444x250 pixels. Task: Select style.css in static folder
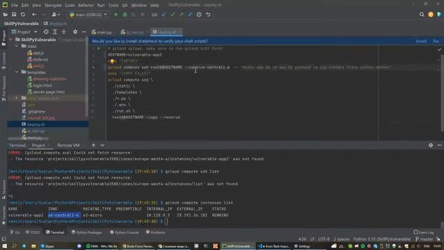[40, 60]
